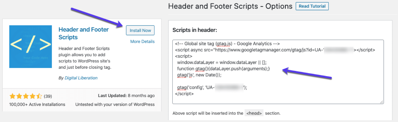
Task: Click the 100,000+ Active Installations text
Action: (37, 104)
